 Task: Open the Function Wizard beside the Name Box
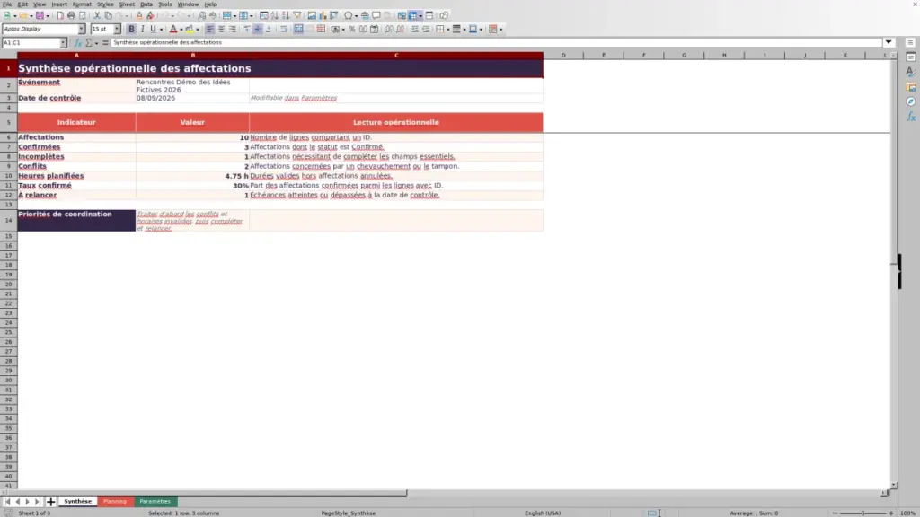(x=77, y=43)
